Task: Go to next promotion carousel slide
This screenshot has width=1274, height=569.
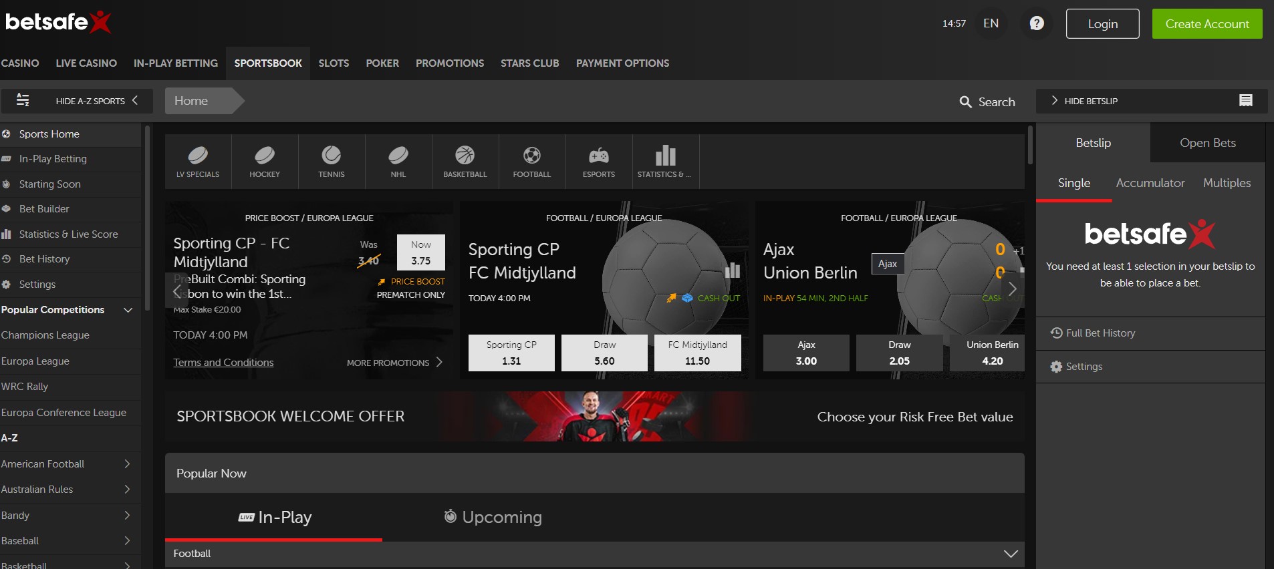Action: pos(1012,289)
